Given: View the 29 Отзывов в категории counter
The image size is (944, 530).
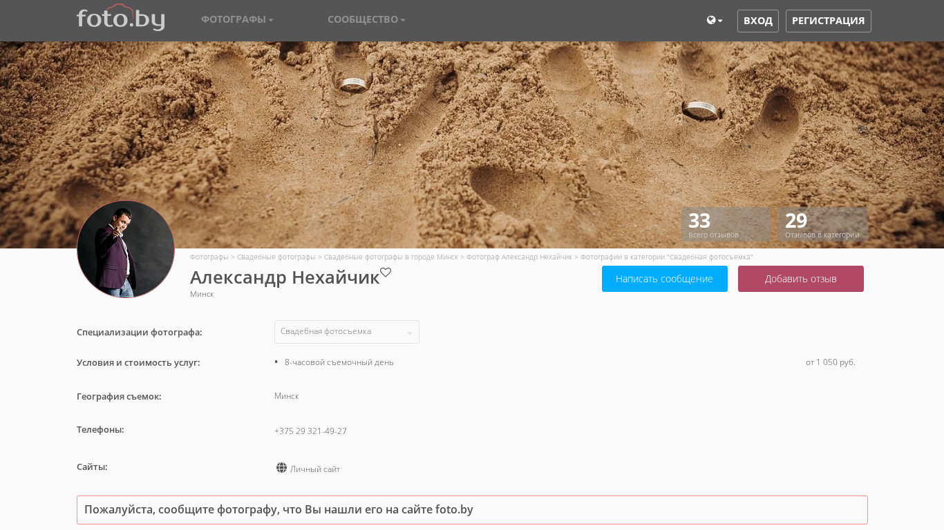Looking at the screenshot, I should click(x=822, y=224).
